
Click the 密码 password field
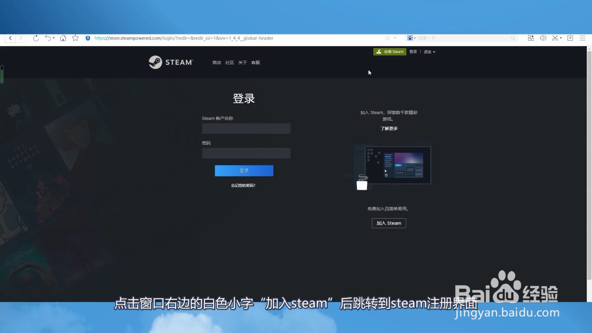tap(246, 153)
